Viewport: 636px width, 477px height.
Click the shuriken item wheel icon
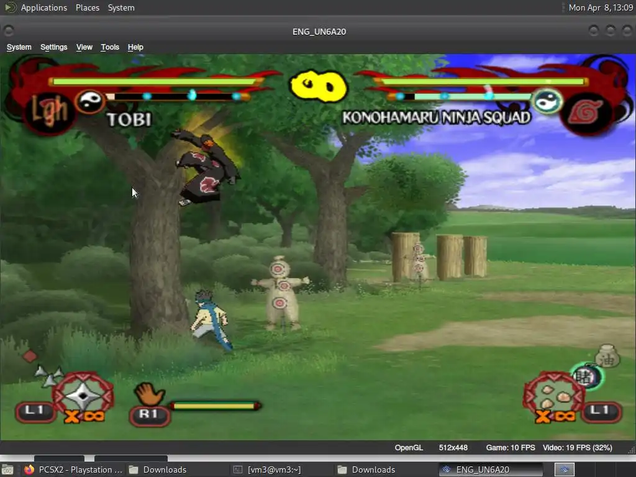pyautogui.click(x=83, y=395)
